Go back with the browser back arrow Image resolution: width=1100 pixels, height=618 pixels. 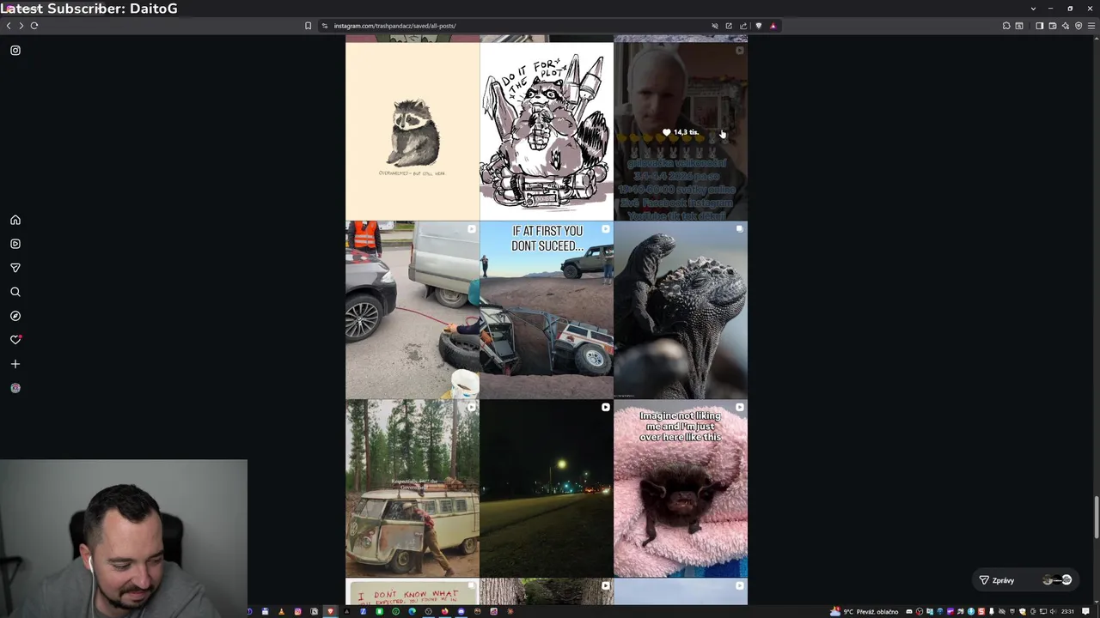pos(9,26)
